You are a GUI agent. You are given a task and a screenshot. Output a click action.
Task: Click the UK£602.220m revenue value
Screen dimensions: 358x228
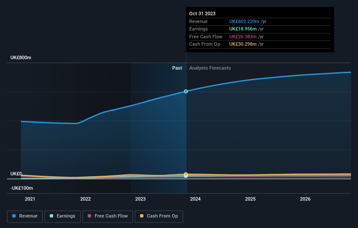point(244,21)
